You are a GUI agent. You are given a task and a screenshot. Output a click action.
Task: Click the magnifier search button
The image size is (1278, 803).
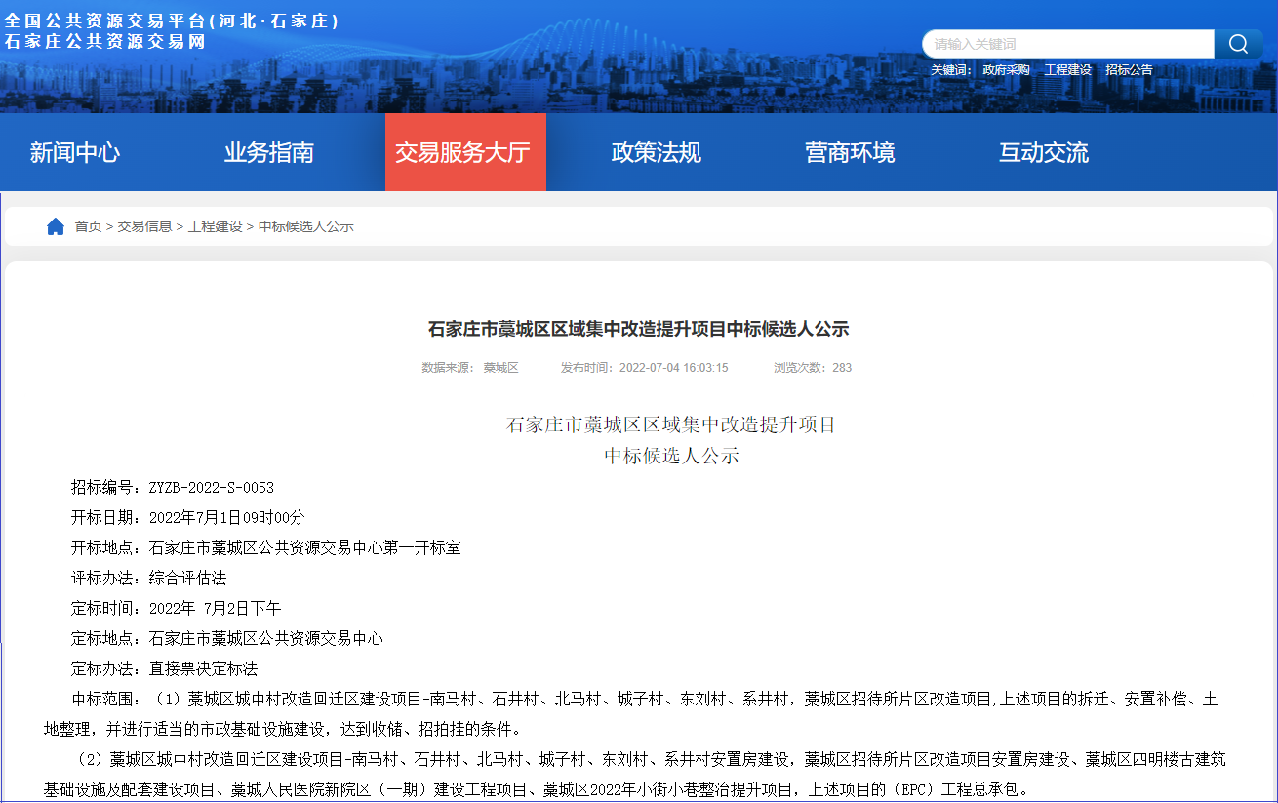tap(1238, 44)
